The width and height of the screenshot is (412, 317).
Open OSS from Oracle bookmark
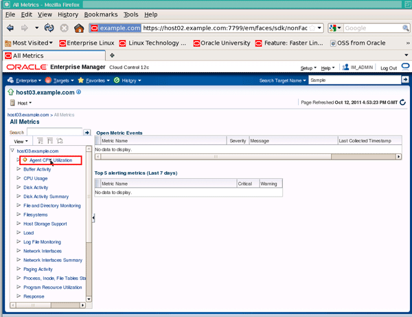(x=358, y=43)
